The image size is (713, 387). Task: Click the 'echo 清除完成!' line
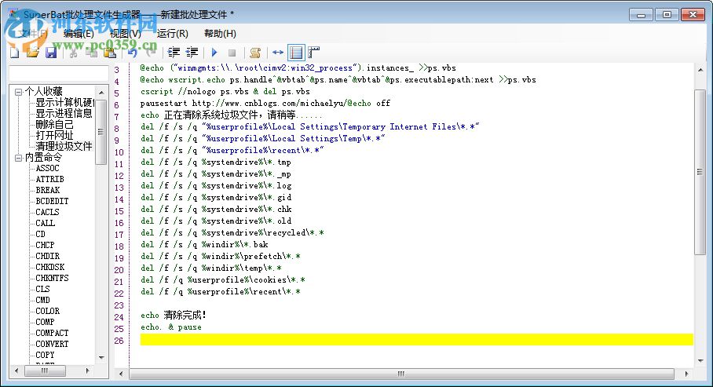point(174,315)
